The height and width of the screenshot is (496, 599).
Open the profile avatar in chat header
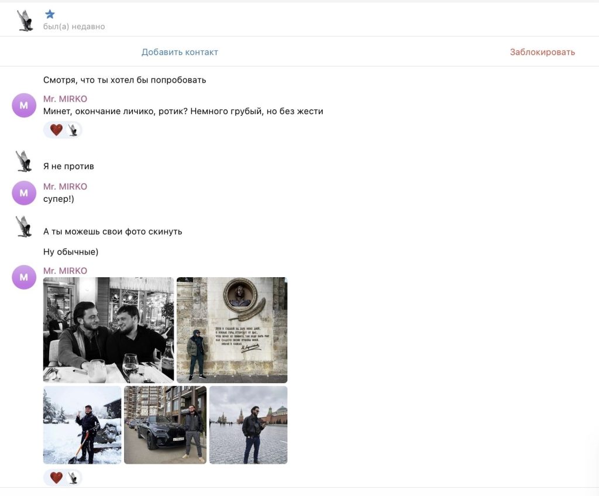pyautogui.click(x=25, y=20)
